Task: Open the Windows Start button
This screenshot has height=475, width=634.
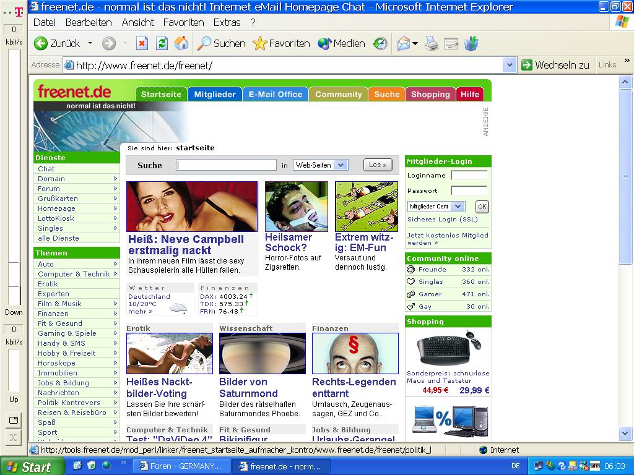Action: coord(32,466)
